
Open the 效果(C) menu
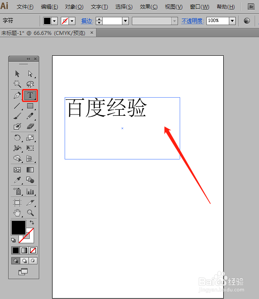point(149,7)
